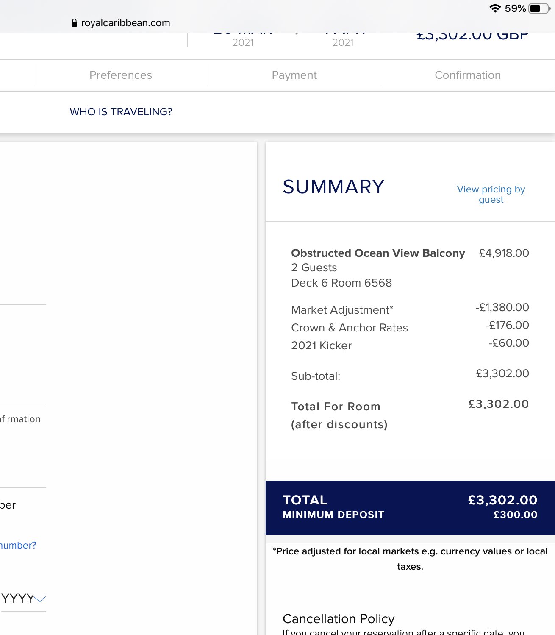Select the Market Adjustment* label
This screenshot has height=635, width=555.
(x=342, y=310)
